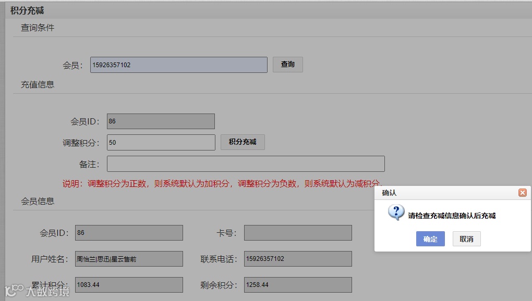The image size is (532, 301).
Task: Select the 会员ID field showing 86
Action: [160, 121]
